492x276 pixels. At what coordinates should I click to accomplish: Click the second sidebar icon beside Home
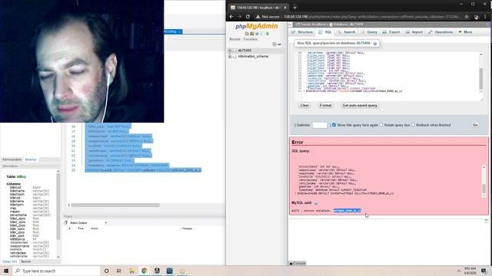pos(252,34)
